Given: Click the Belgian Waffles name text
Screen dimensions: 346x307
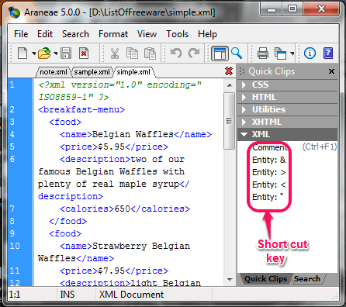Looking at the screenshot, I should 133,134.
